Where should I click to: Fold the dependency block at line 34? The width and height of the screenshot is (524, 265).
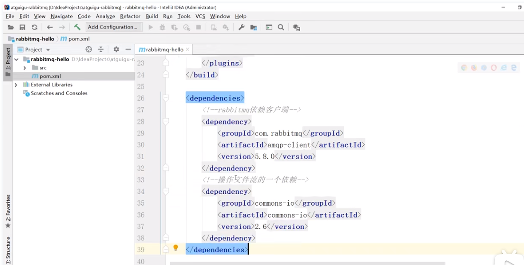(166, 191)
